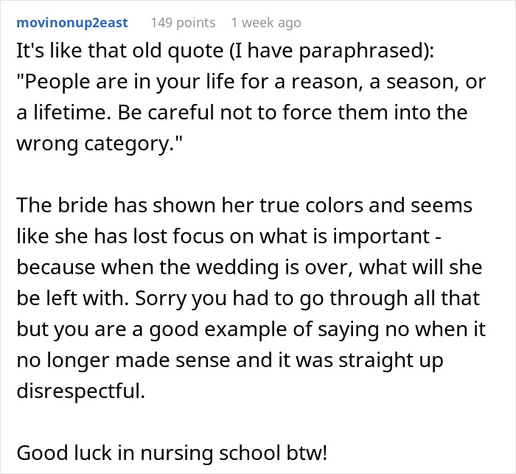Click the quote line 'People are in your life'
The height and width of the screenshot is (474, 516).
pyautogui.click(x=251, y=81)
